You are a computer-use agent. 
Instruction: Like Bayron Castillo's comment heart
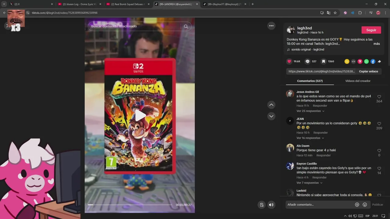coord(379,169)
